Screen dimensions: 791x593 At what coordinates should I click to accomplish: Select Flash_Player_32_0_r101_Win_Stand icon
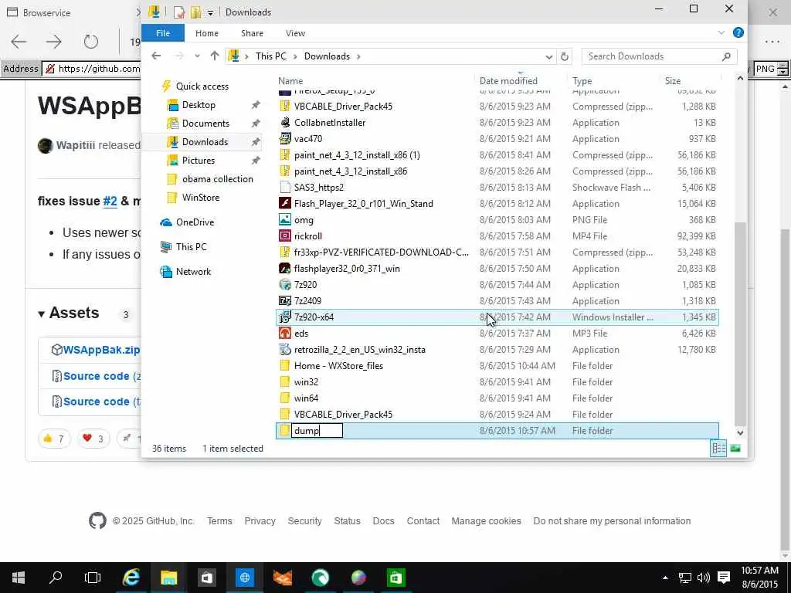(x=285, y=204)
